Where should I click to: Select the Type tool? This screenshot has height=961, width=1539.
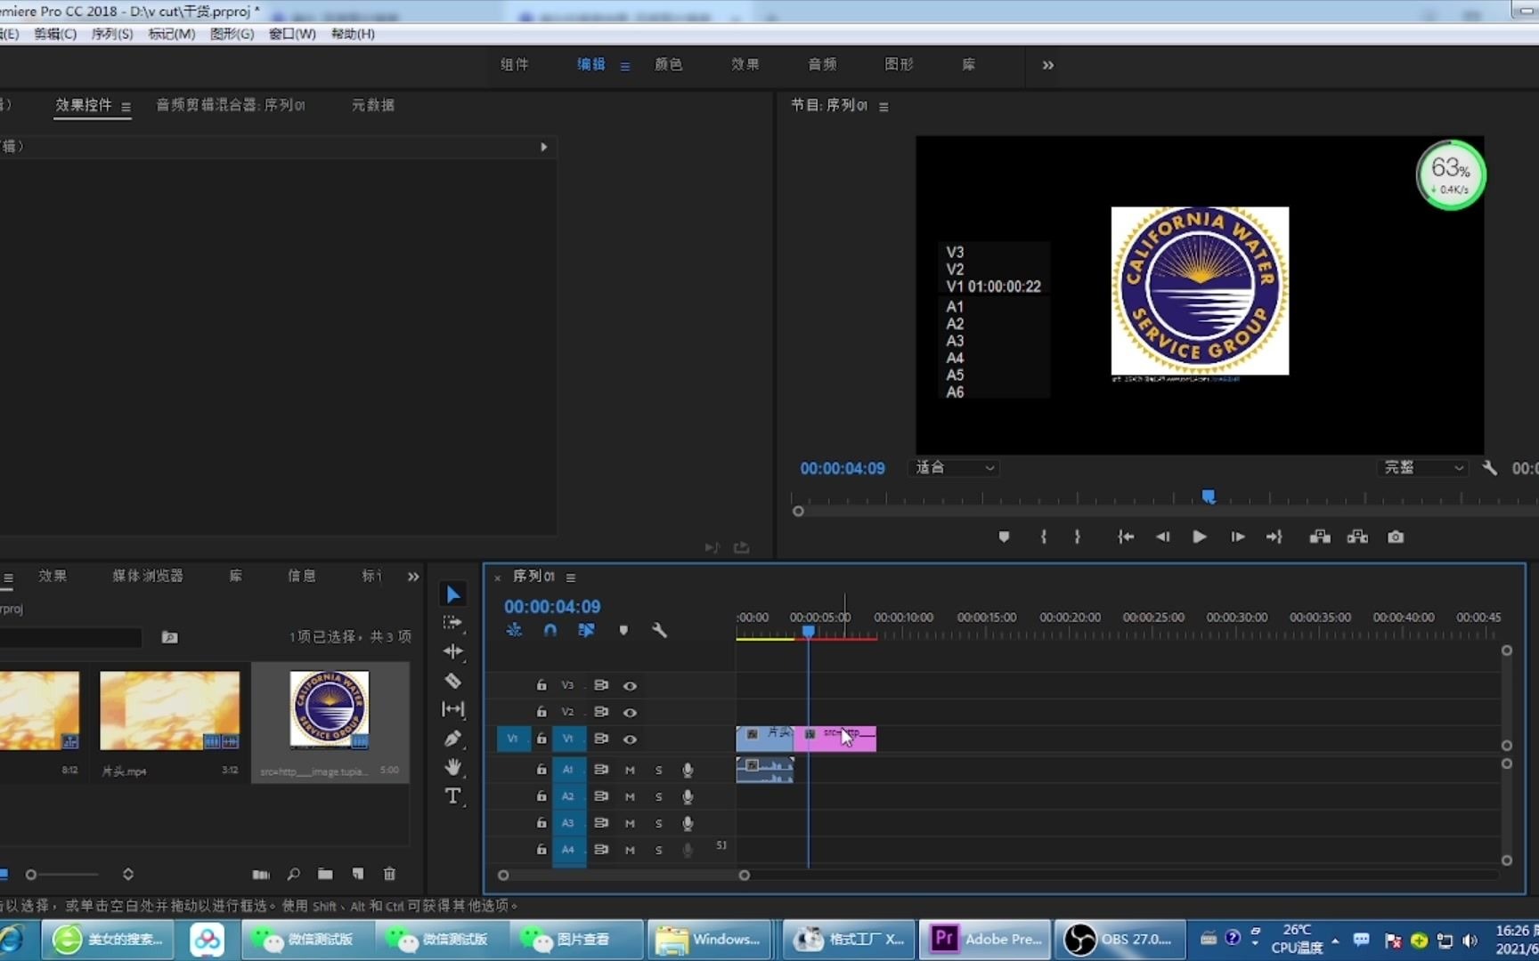453,796
